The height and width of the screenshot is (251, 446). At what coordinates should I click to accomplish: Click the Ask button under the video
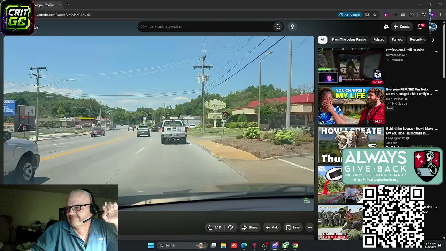click(x=271, y=227)
